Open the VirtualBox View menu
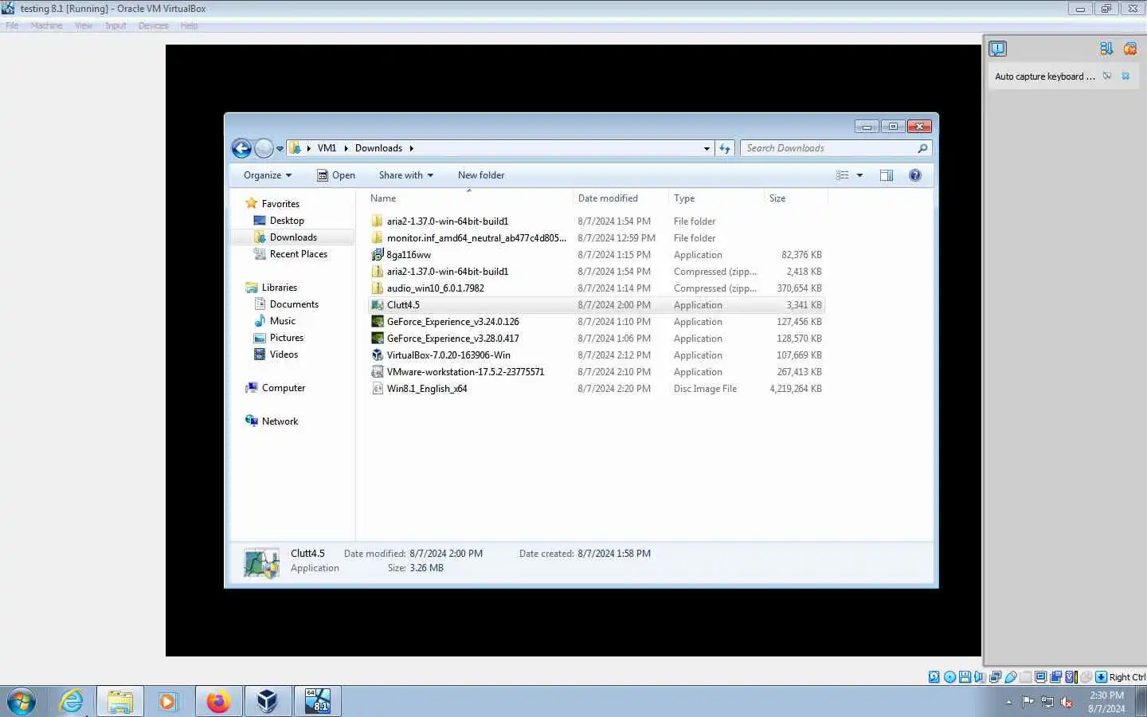The image size is (1147, 717). click(84, 25)
